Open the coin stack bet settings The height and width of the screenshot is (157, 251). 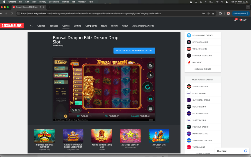150,66
